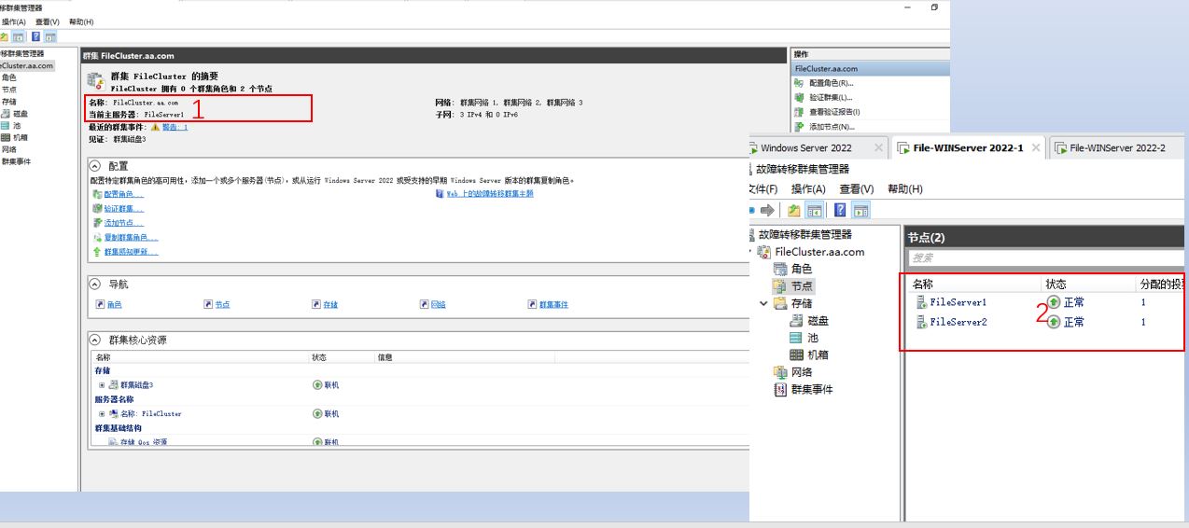Image resolution: width=1189 pixels, height=528 pixels.
Task: Toggle console tree icon in back window toolbar
Action: (17, 36)
